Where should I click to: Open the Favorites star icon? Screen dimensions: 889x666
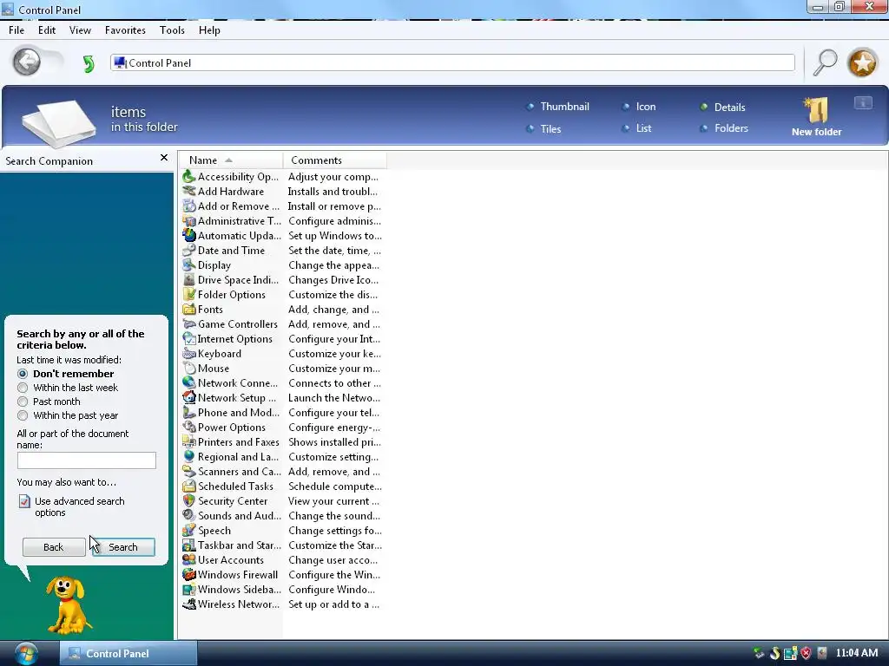(862, 62)
